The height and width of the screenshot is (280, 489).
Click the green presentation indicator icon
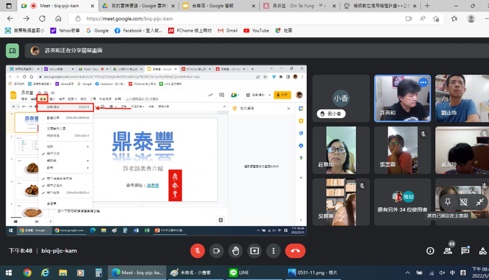12,51
